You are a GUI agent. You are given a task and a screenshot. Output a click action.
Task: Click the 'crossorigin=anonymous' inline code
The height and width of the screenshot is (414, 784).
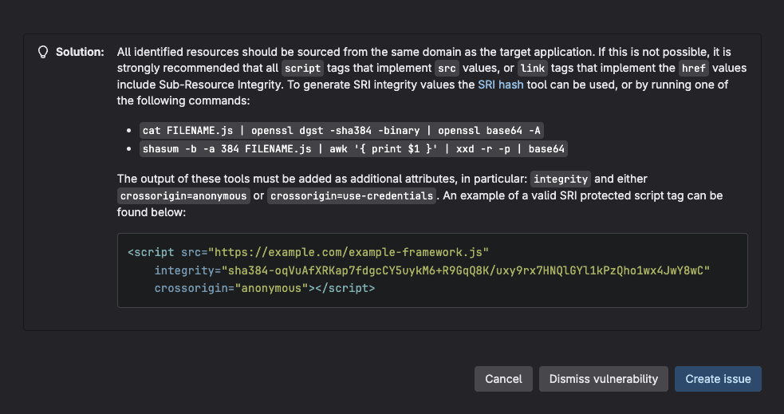click(x=183, y=195)
